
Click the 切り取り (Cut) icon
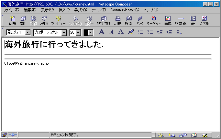(75, 21)
